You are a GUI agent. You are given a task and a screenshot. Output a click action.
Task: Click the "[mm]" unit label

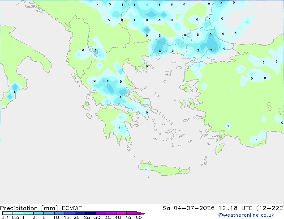49,208
